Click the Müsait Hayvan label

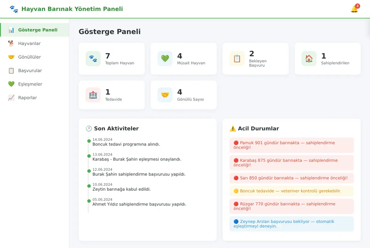coord(191,63)
